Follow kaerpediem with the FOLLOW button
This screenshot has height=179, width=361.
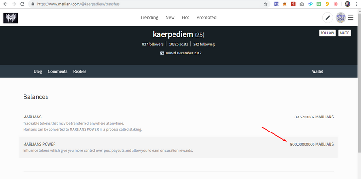(x=327, y=33)
